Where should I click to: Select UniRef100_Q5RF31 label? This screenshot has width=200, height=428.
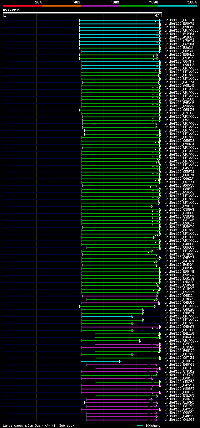coord(180,172)
